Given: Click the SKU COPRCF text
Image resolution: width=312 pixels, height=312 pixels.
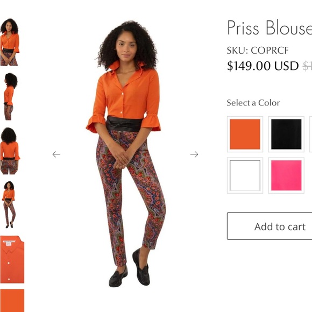Looking at the screenshot, I should coord(258,51).
